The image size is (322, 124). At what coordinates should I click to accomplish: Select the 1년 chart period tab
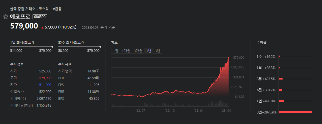coord(149,51)
